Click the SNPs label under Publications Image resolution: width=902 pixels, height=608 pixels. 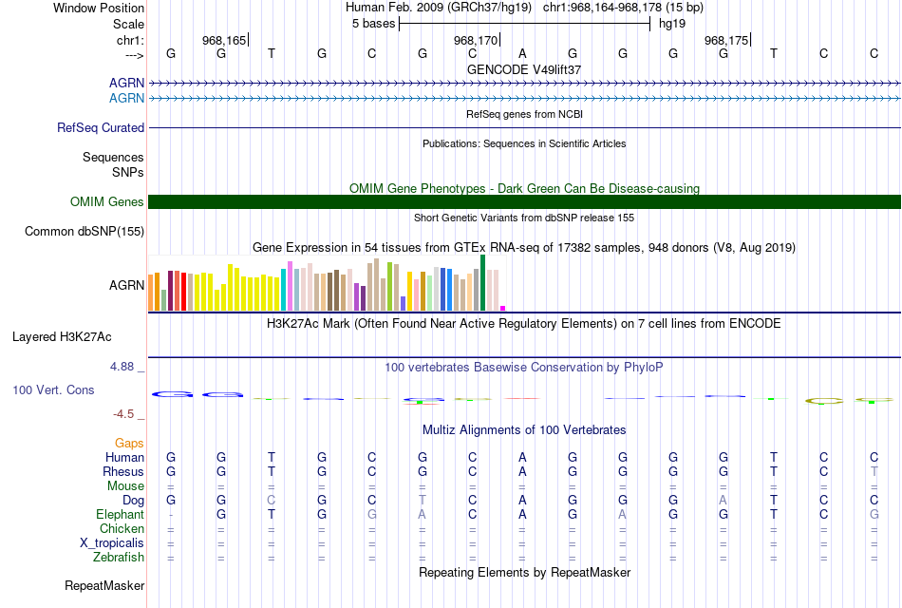128,172
